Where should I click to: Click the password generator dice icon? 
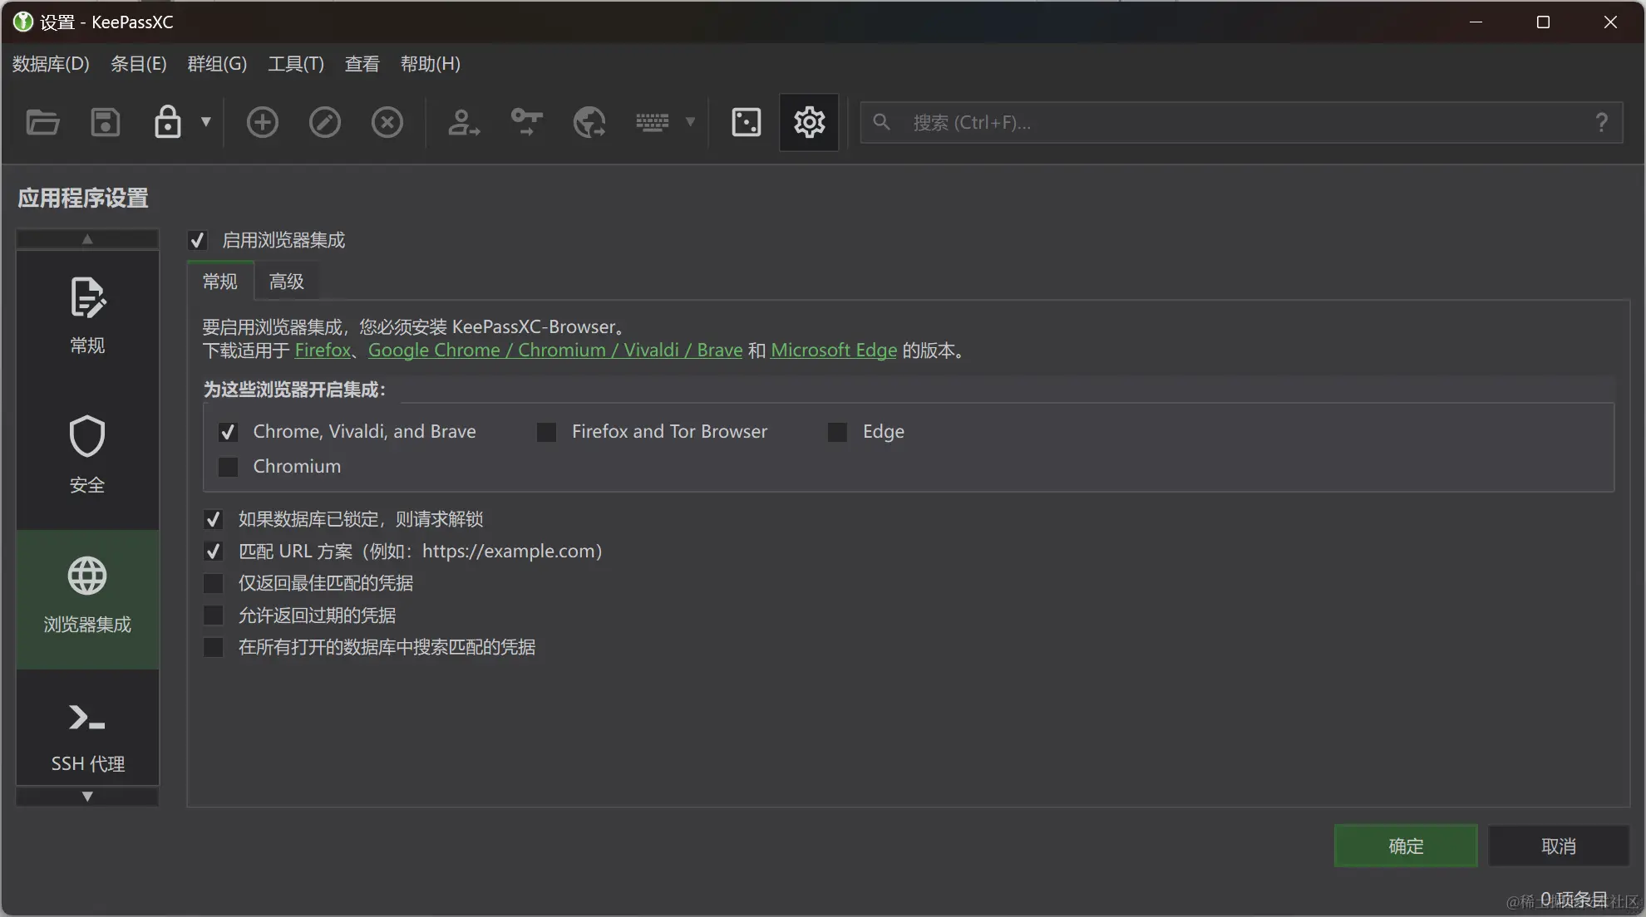click(746, 122)
